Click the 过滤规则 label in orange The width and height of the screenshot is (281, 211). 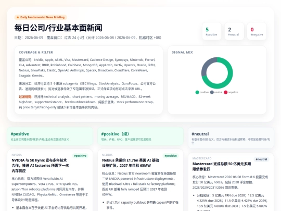pos(25,97)
